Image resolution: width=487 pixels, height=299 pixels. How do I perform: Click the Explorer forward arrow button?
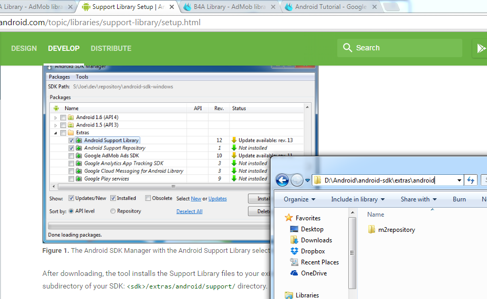click(297, 180)
